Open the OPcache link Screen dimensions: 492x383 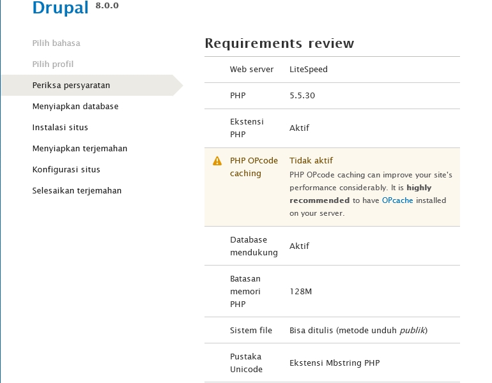click(x=397, y=200)
